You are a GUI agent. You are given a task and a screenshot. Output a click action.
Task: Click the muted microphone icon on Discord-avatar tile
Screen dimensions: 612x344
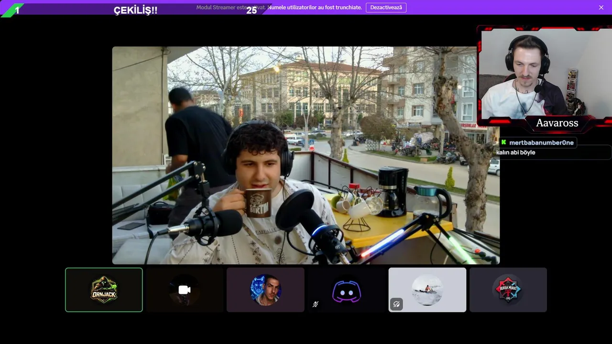tap(316, 304)
